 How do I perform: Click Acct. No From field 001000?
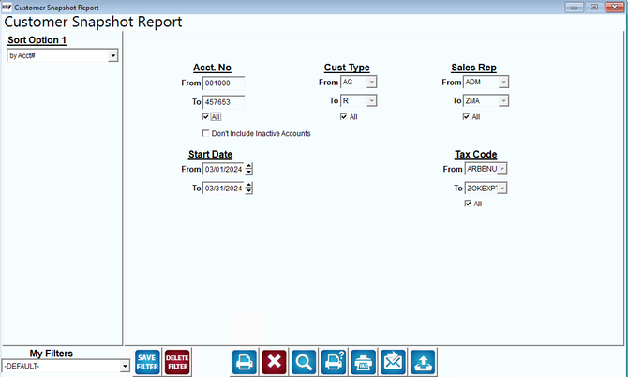223,83
